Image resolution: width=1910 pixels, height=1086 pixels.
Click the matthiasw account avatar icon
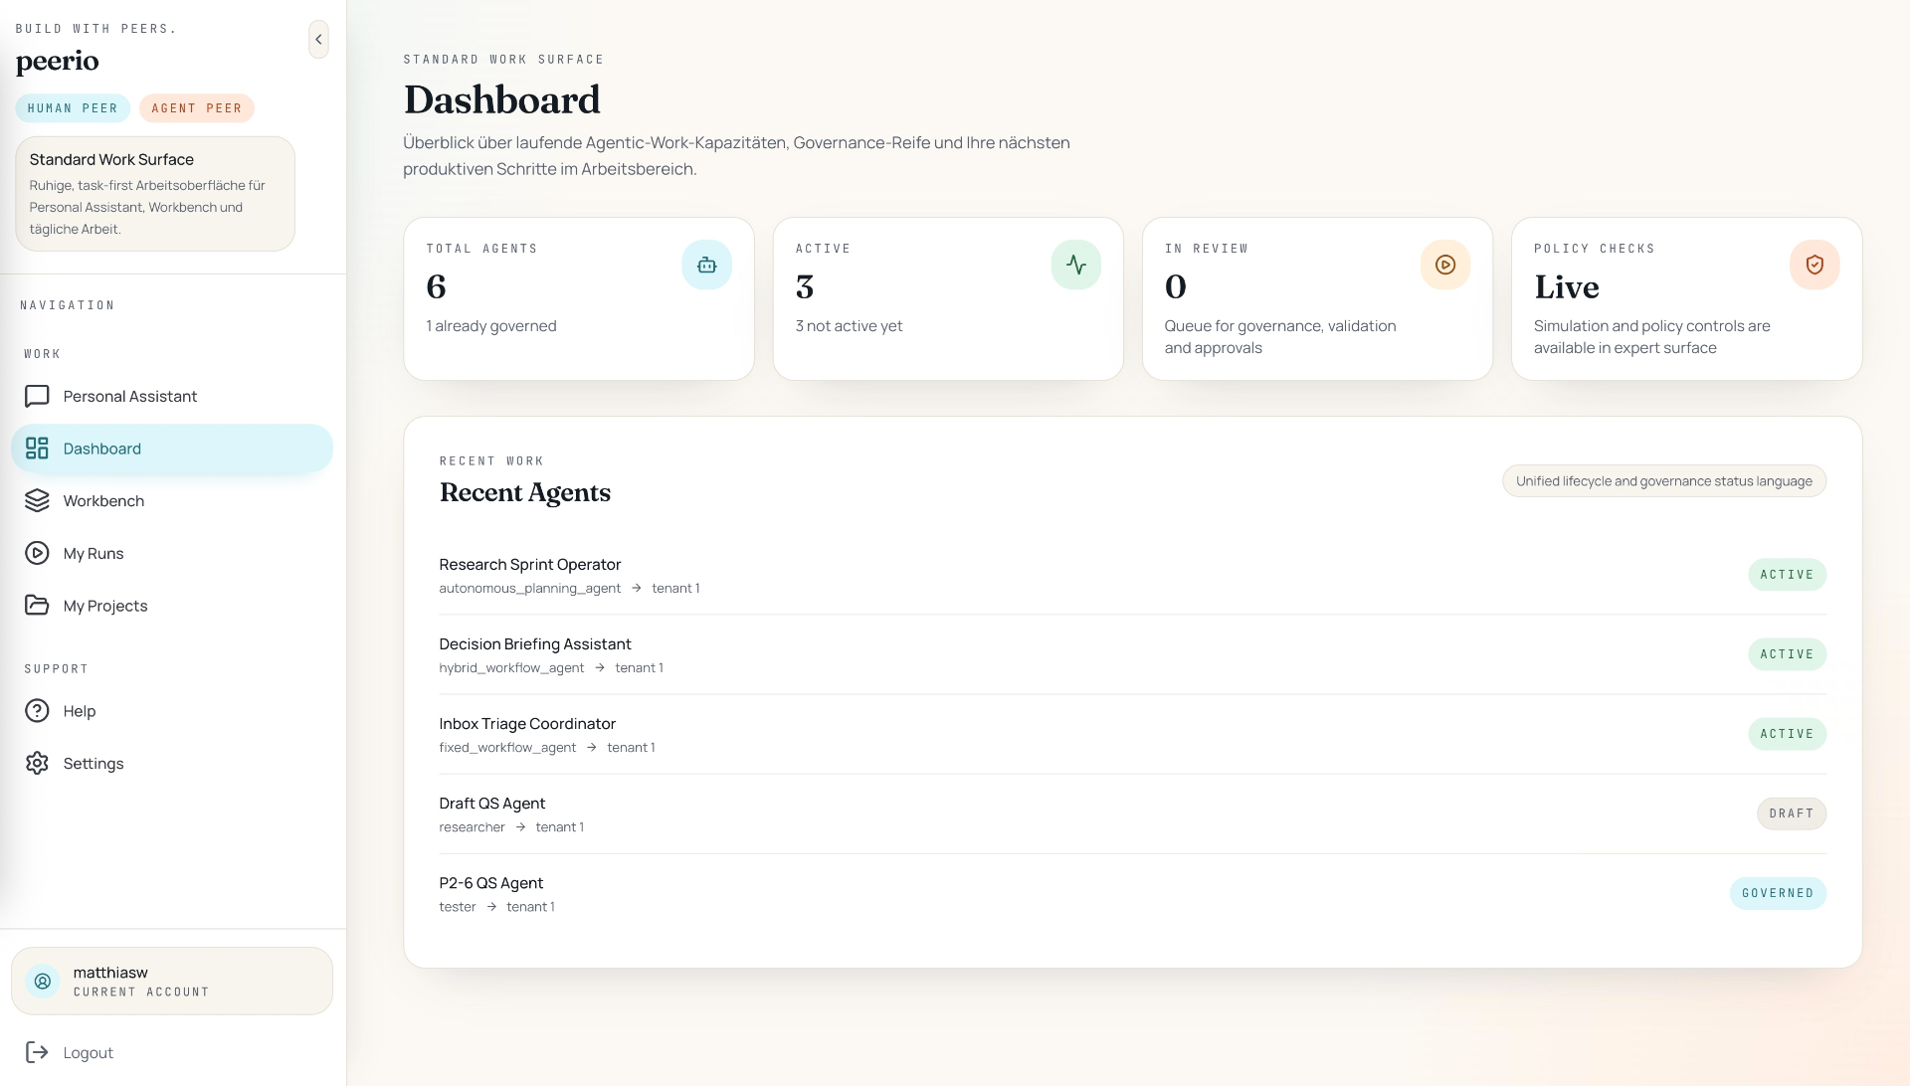pyautogui.click(x=43, y=982)
